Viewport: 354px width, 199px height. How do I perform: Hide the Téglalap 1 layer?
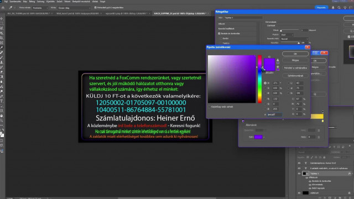click(x=299, y=174)
